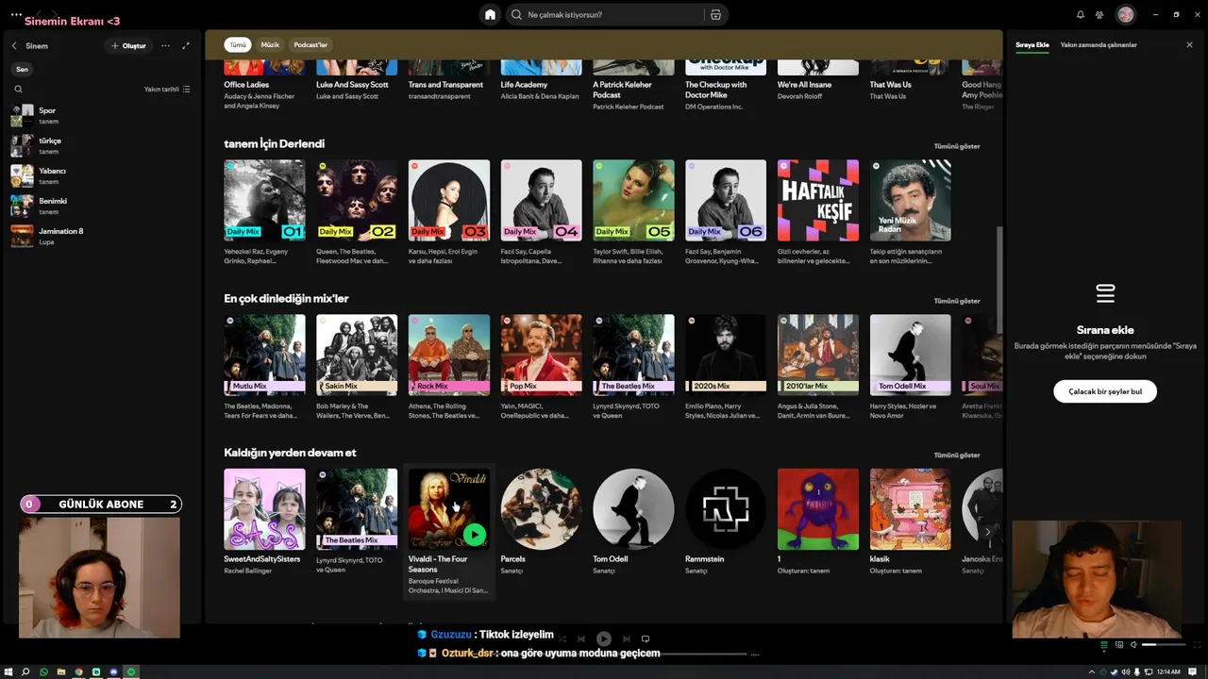Close the queue side panel

click(1189, 44)
